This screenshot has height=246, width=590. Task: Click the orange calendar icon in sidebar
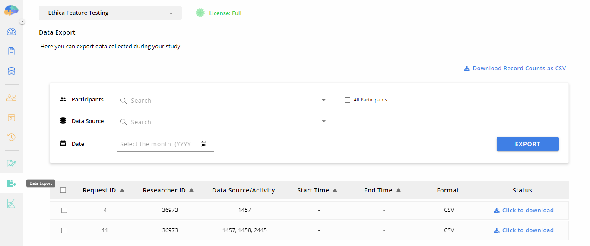[x=12, y=117]
